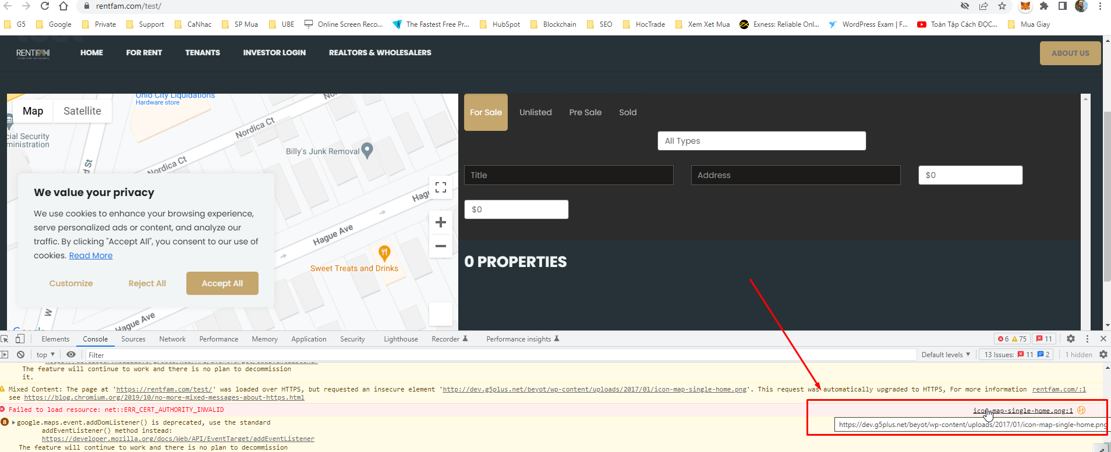This screenshot has height=452, width=1111.
Task: Switch to the DevTools Elements tab
Action: (55, 339)
